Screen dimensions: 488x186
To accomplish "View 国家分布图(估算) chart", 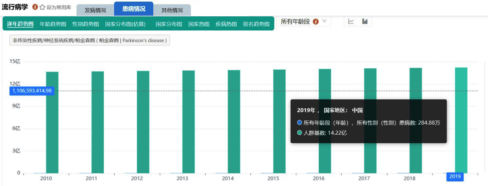I will (125, 24).
